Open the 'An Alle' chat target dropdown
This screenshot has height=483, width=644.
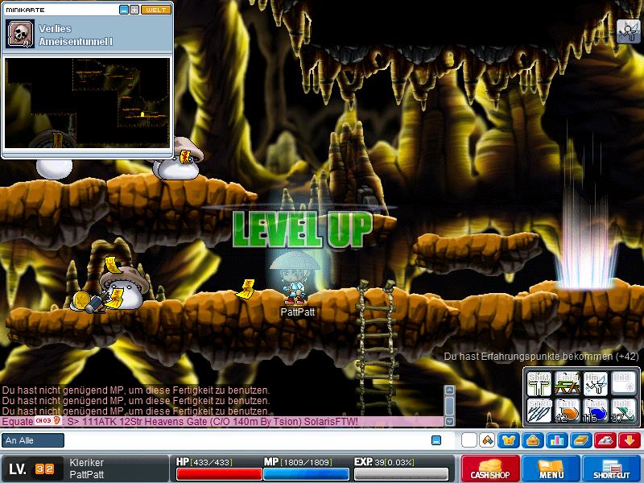tap(33, 440)
